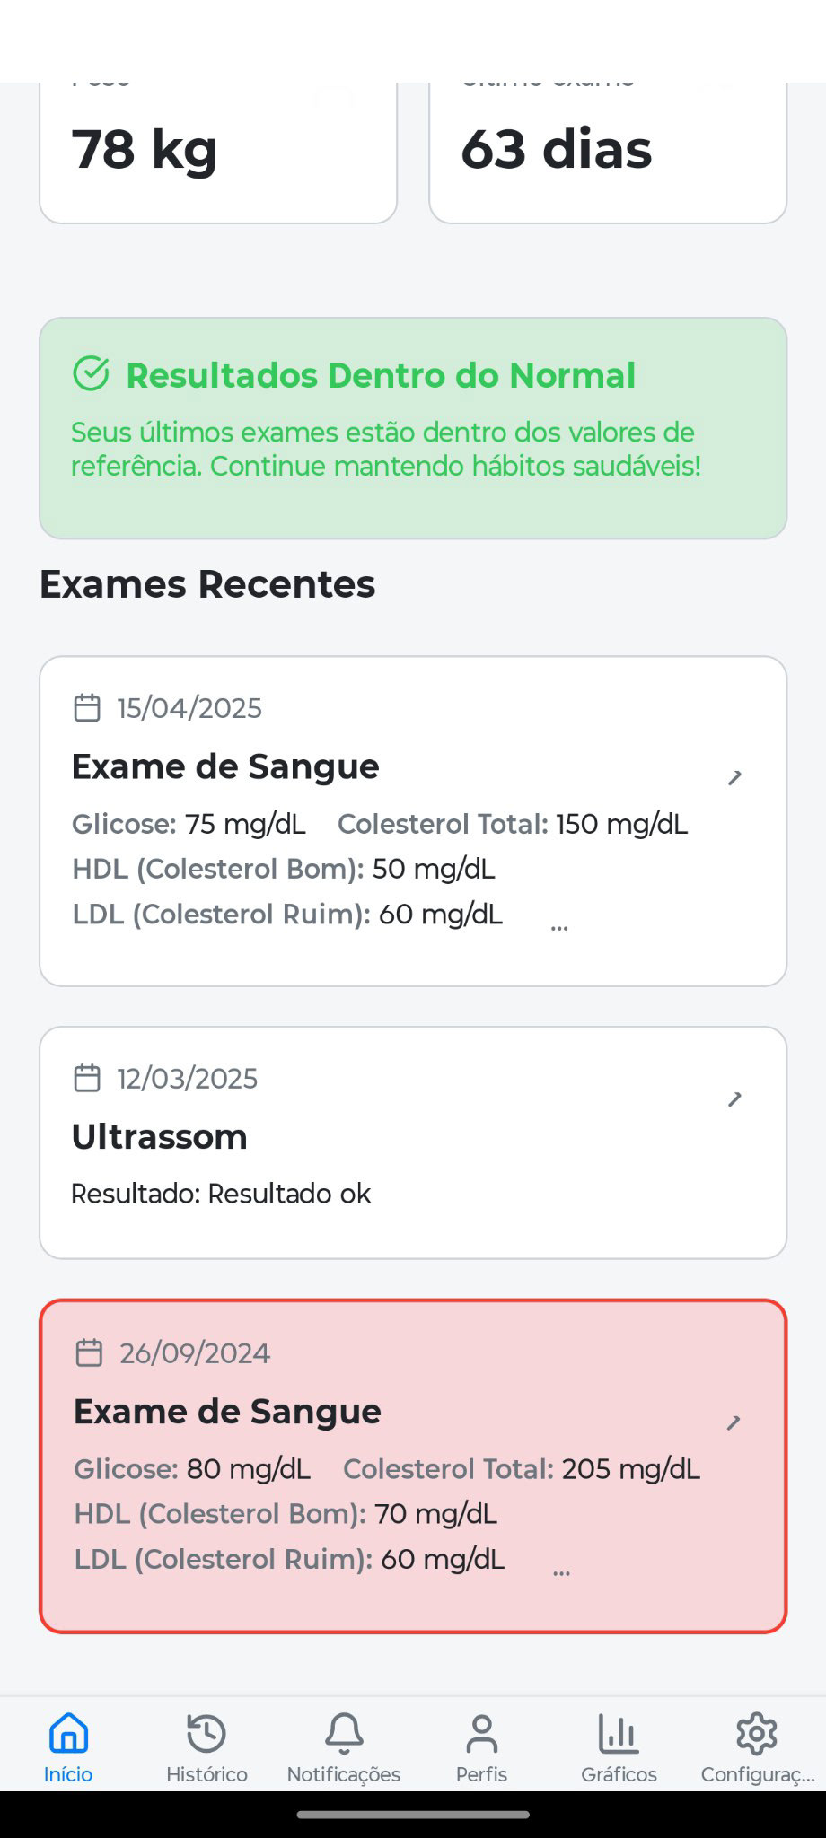The height and width of the screenshot is (1838, 826).
Task: Expand the ellipsis in the 15/04/2025 exam
Action: [x=559, y=928]
